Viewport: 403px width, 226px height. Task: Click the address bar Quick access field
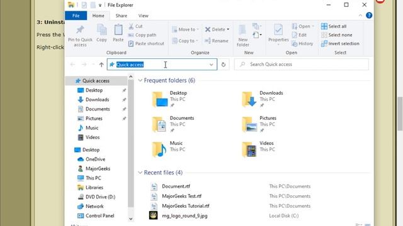coord(162,65)
